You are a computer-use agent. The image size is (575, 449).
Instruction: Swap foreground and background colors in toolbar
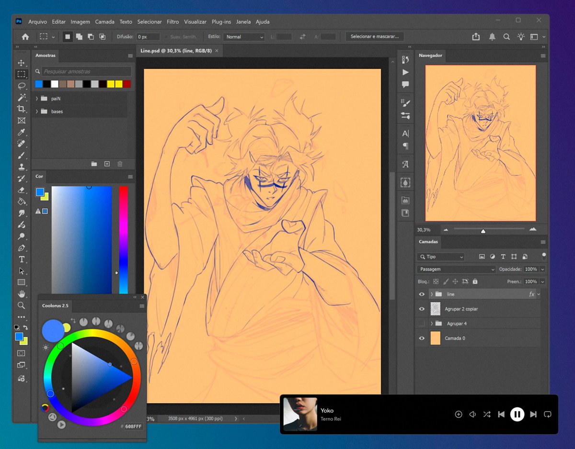point(25,328)
